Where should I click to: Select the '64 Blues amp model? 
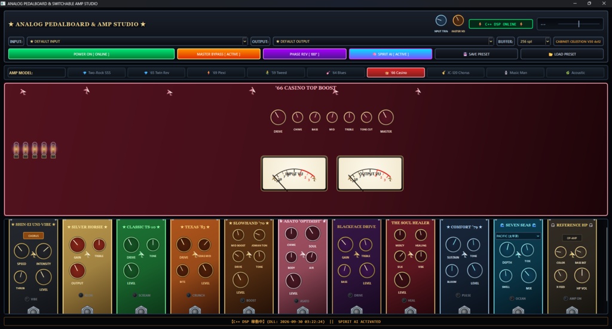(x=336, y=72)
